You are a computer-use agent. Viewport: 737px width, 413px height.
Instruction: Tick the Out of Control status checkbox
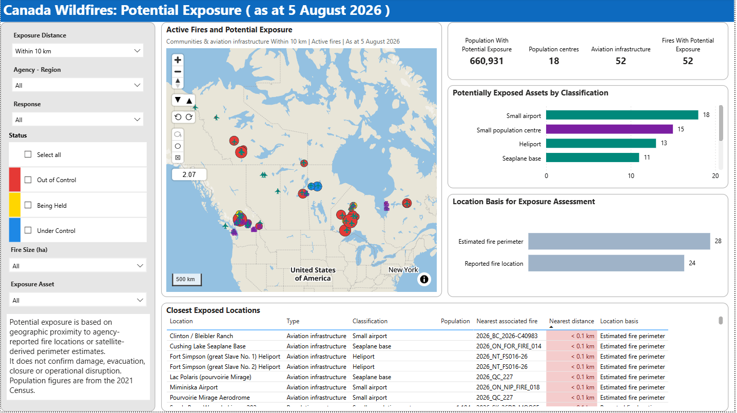tap(28, 180)
